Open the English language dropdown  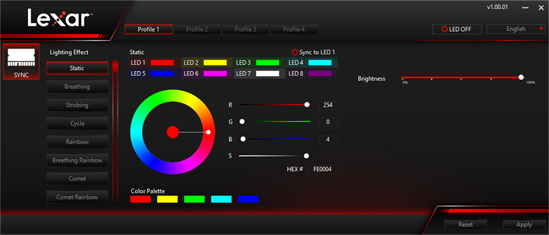(x=516, y=29)
